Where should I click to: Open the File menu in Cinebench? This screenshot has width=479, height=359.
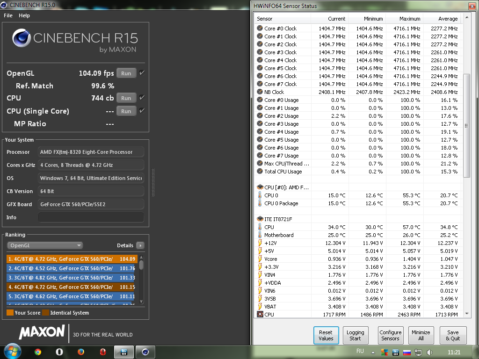[x=8, y=15]
